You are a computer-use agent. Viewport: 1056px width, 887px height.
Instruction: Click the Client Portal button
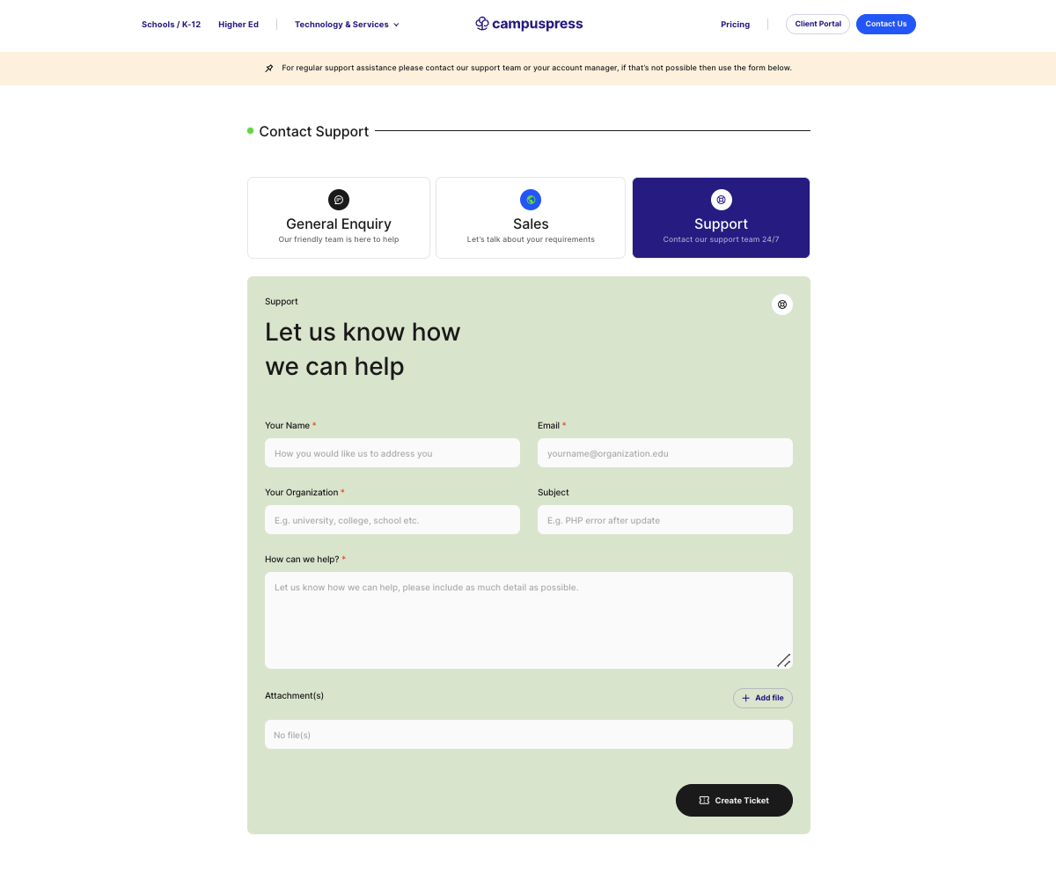(x=817, y=24)
